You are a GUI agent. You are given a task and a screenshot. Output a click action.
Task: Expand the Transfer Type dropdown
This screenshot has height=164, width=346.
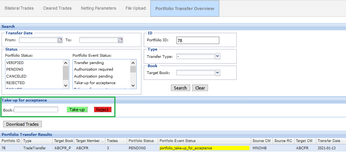coord(217,56)
